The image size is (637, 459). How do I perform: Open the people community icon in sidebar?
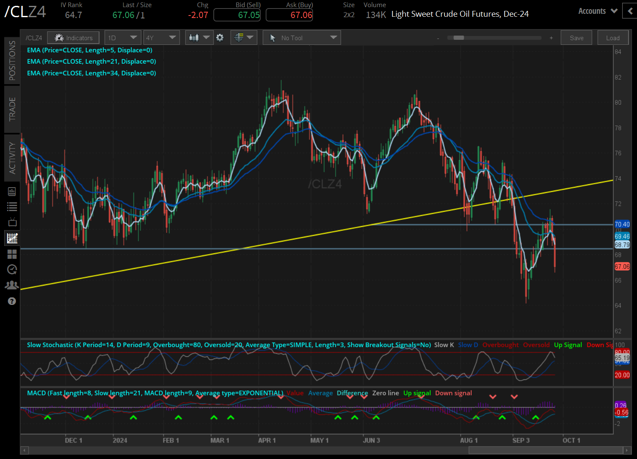click(12, 285)
